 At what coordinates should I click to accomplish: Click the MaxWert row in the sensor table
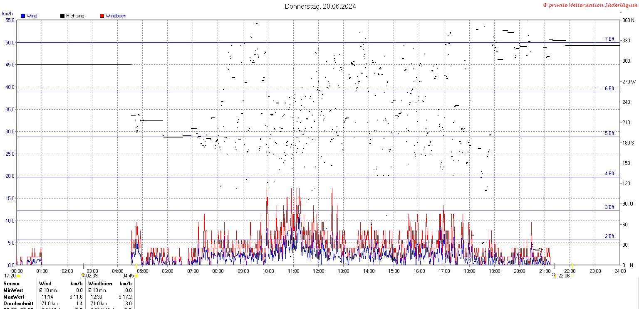pyautogui.click(x=68, y=297)
